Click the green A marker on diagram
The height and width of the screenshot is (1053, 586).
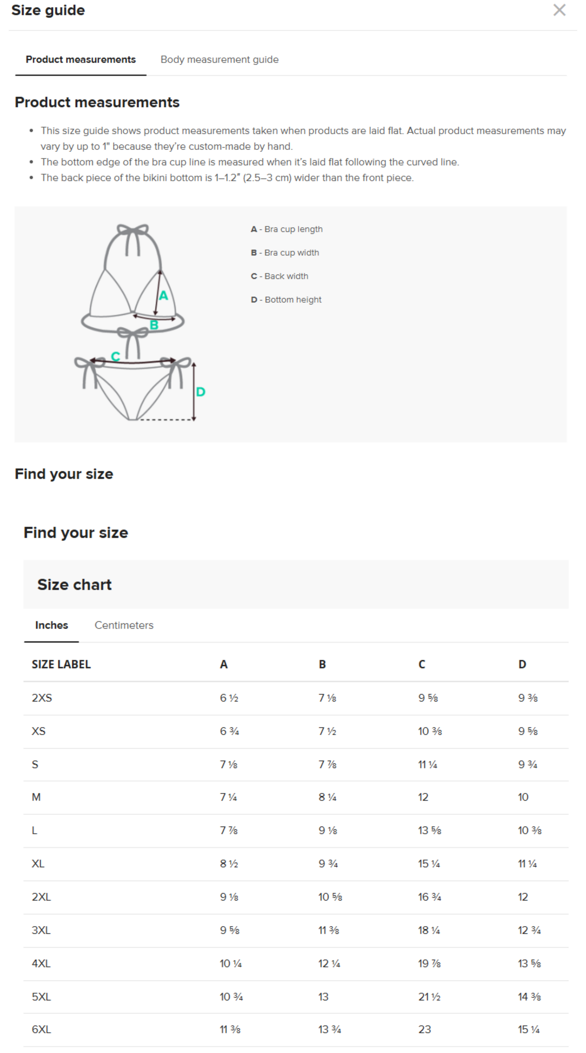point(164,296)
